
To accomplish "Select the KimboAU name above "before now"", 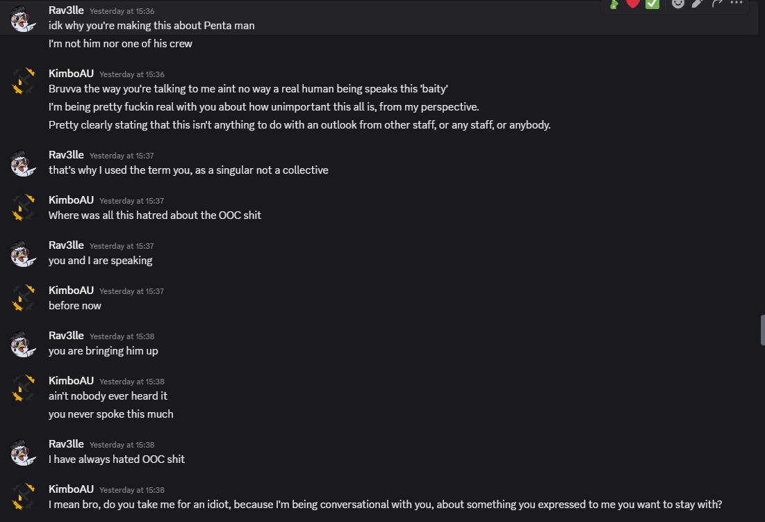I will 71,291.
